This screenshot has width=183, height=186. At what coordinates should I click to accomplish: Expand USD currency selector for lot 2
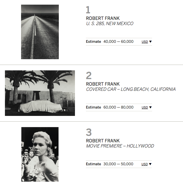coord(145,107)
